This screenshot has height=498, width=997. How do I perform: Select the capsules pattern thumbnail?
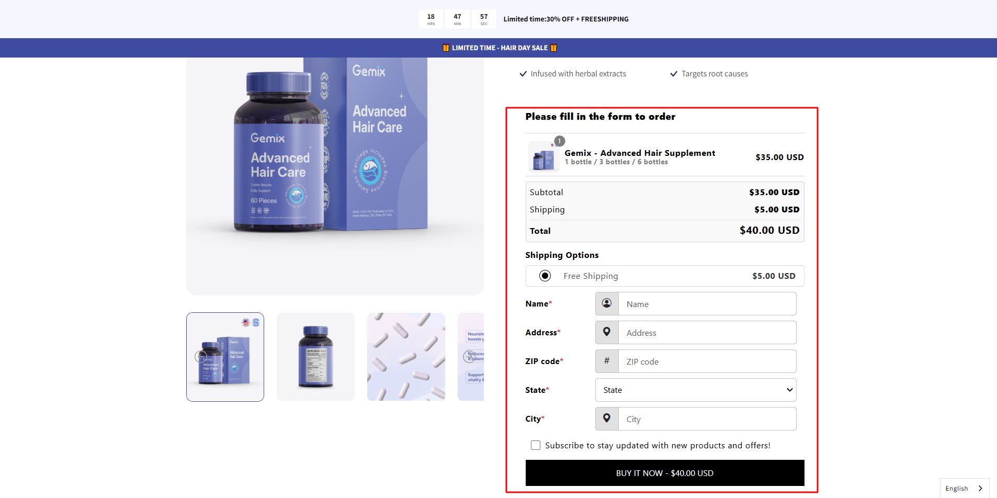406,357
